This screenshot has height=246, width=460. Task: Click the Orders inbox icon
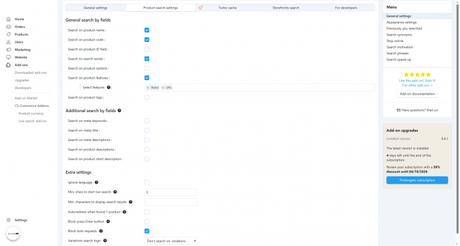click(9, 27)
